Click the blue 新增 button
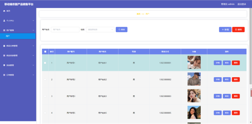The height and width of the screenshot is (124, 252). (x=225, y=30)
